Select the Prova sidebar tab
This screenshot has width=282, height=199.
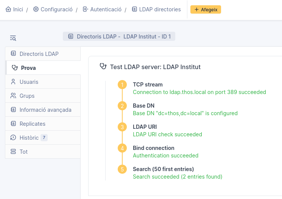pyautogui.click(x=43, y=68)
